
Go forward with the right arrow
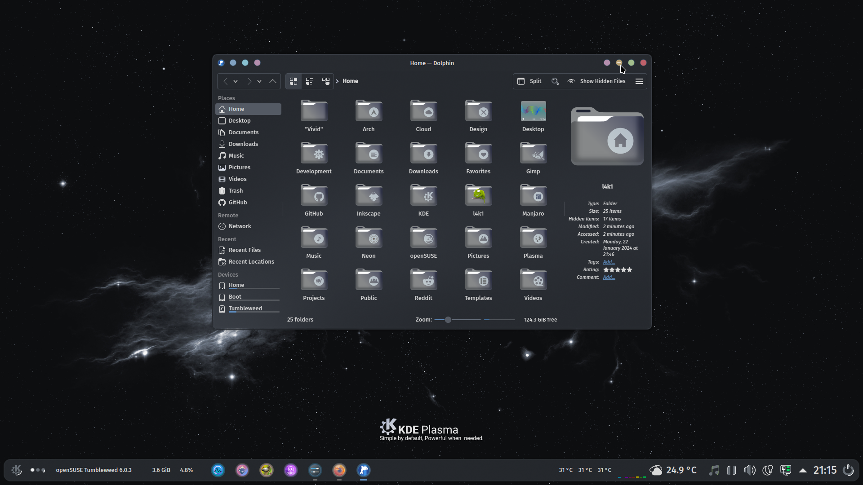pyautogui.click(x=249, y=81)
